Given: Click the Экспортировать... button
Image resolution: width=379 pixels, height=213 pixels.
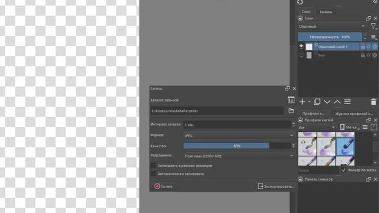Looking at the screenshot, I should pos(276,186).
